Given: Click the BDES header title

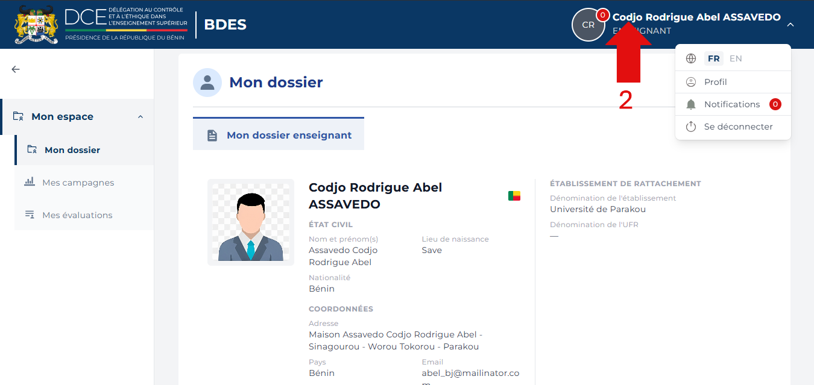Looking at the screenshot, I should (x=225, y=25).
